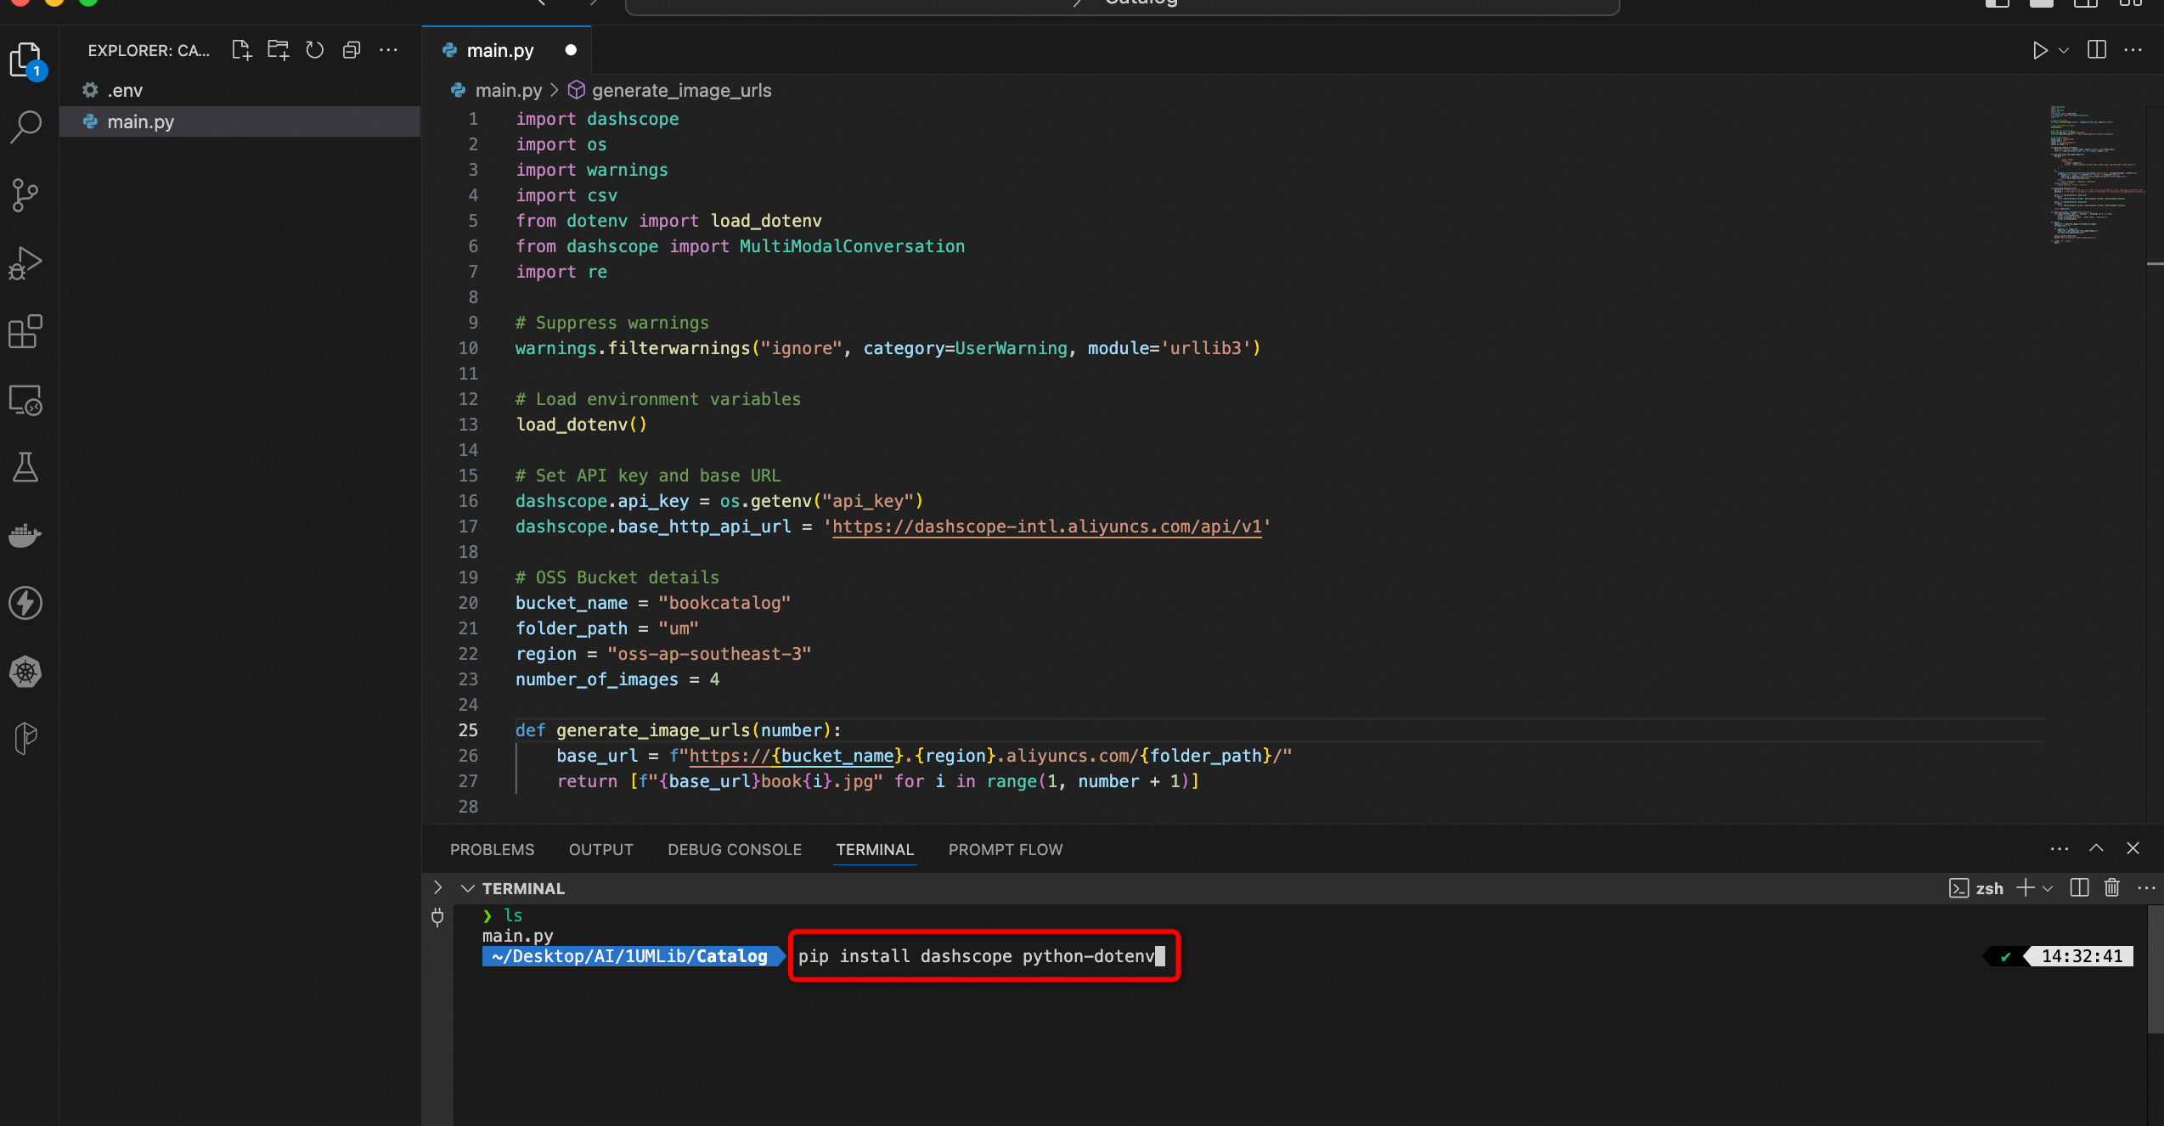
Task: Run the Python file
Action: pos(2039,50)
